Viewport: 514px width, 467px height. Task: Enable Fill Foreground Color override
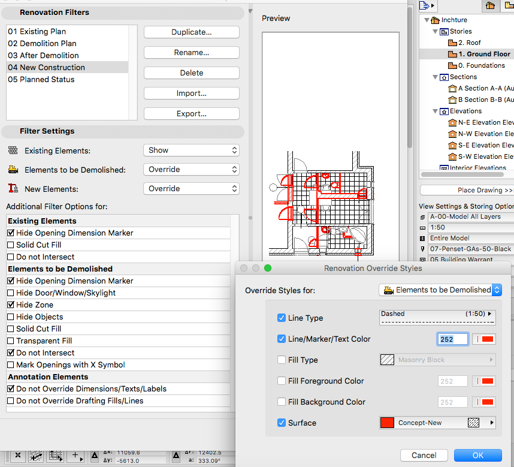(281, 381)
